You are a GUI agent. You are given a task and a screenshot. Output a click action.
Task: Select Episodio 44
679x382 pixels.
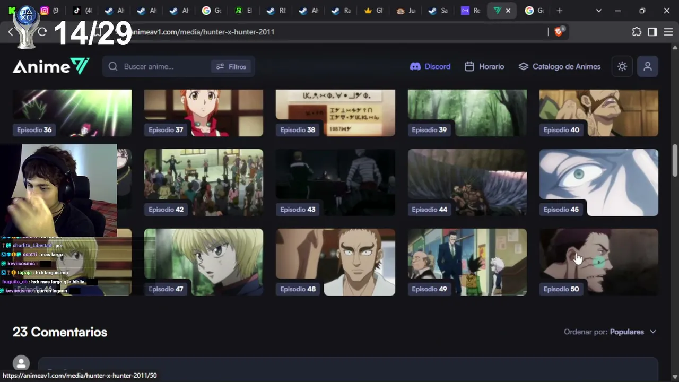pyautogui.click(x=467, y=183)
